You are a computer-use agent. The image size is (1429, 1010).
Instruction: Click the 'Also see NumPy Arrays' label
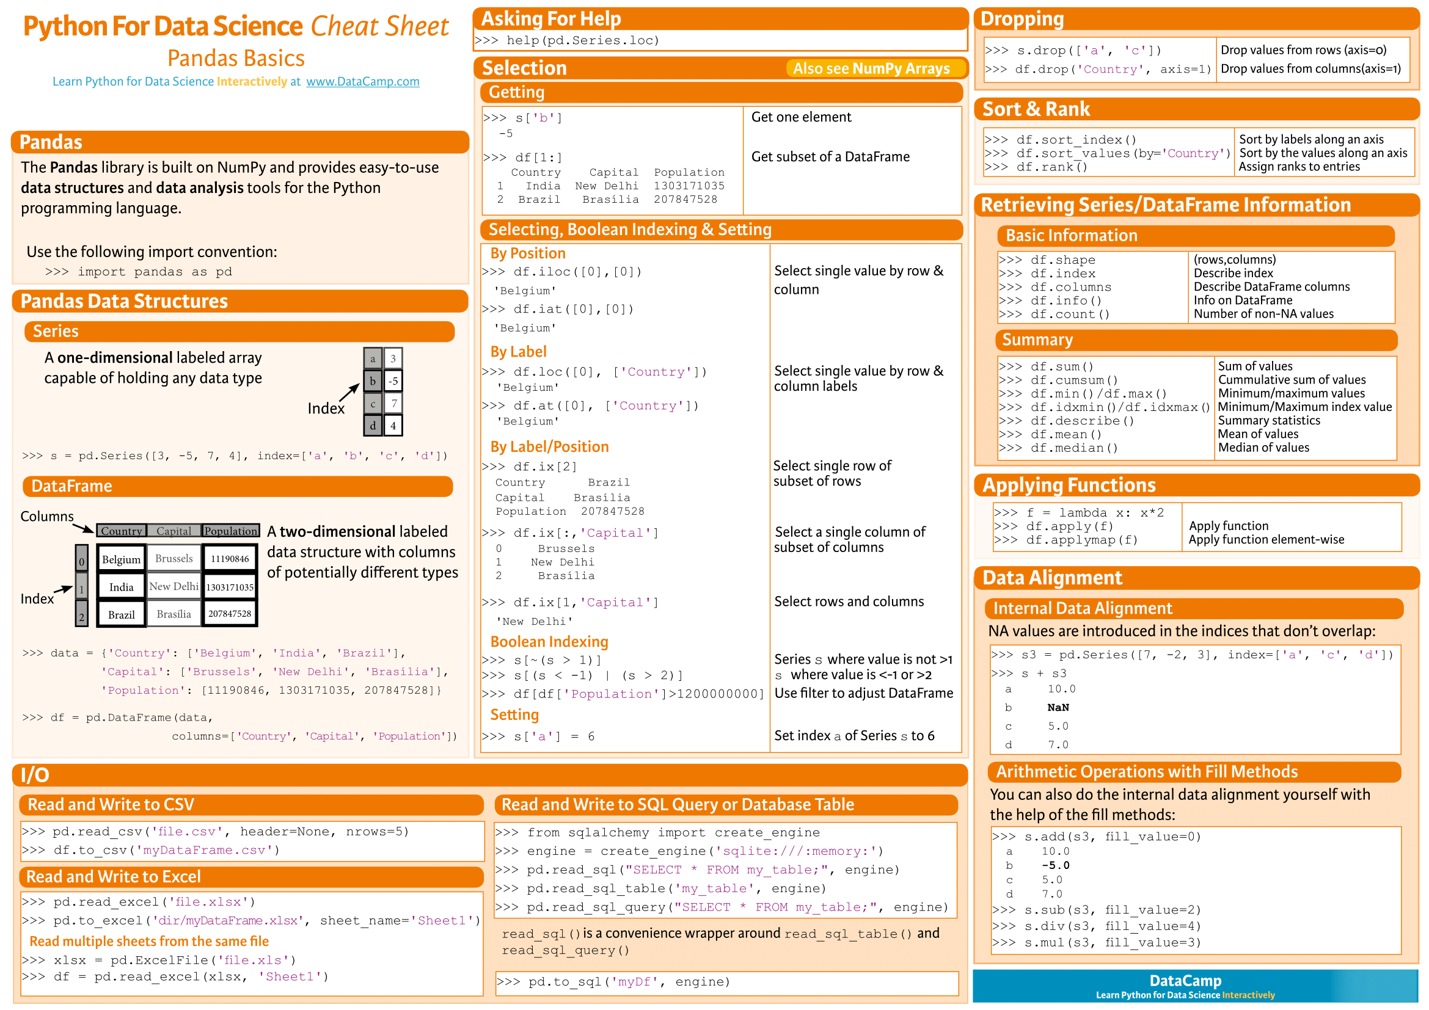coord(874,69)
